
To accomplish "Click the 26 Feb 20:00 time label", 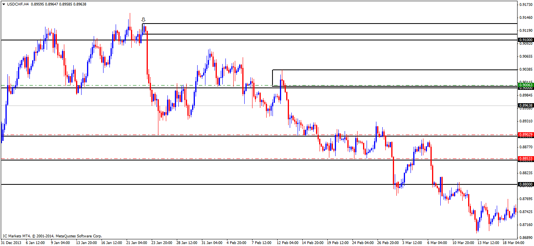I will (387, 242).
